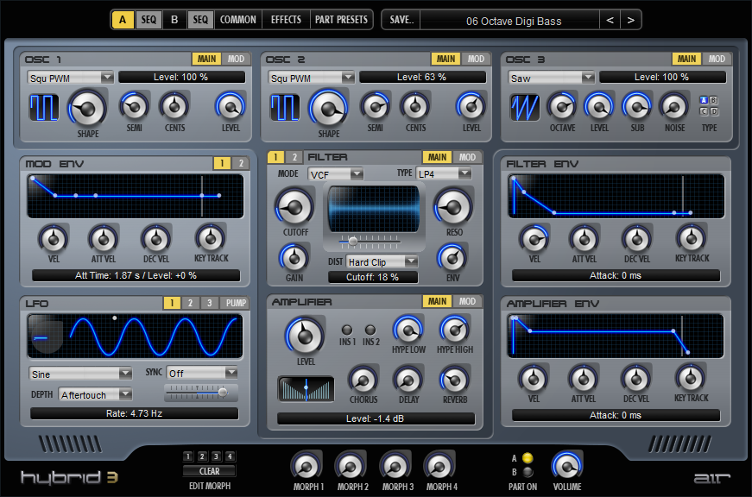Switch to the COMMON tab
This screenshot has height=497, width=752.
coord(238,20)
